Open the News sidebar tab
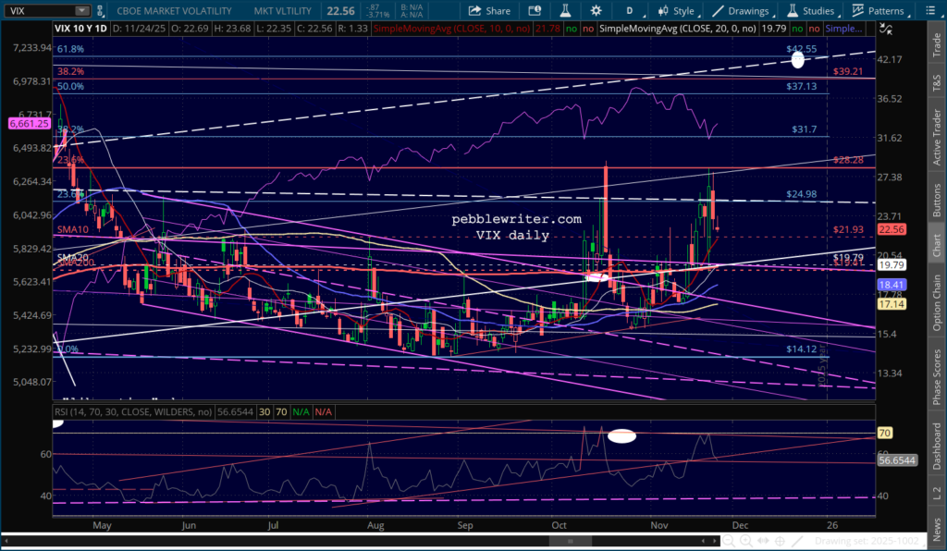 coord(937,531)
